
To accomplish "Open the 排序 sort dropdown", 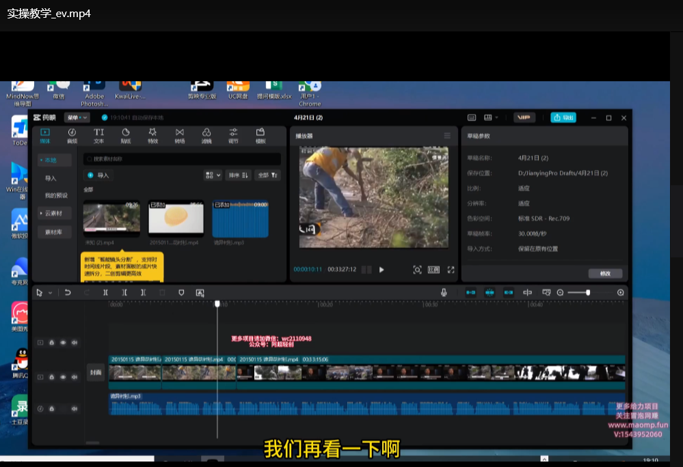I will (239, 175).
